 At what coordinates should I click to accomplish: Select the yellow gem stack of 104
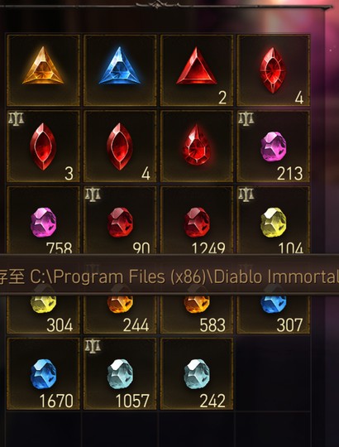pyautogui.click(x=273, y=220)
